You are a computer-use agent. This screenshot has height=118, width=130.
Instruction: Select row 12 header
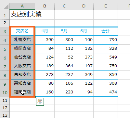[5, 108]
